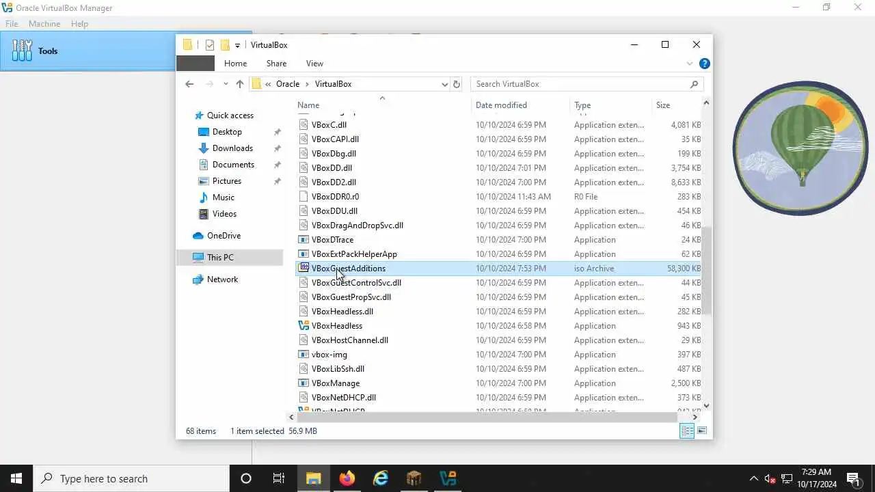Switch to Details view layout button
This screenshot has width=875, height=492.
pos(687,430)
